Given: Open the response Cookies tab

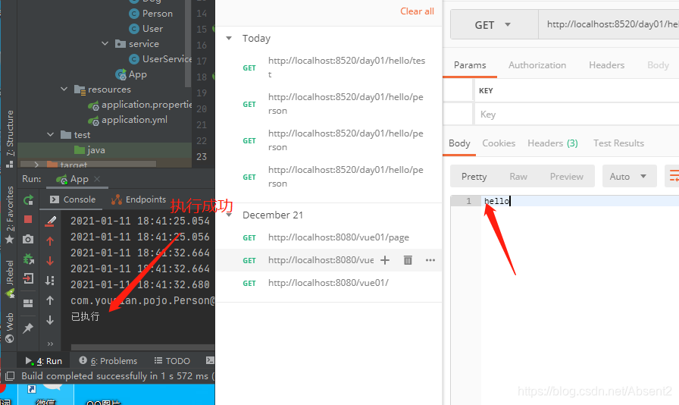Looking at the screenshot, I should tap(499, 143).
